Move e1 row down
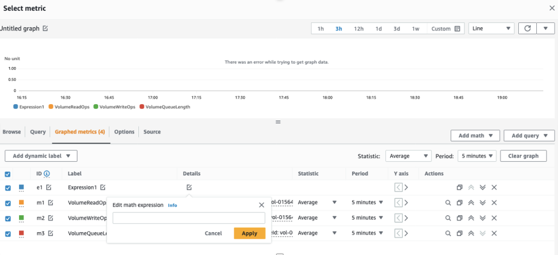558x255 pixels. tap(483, 187)
